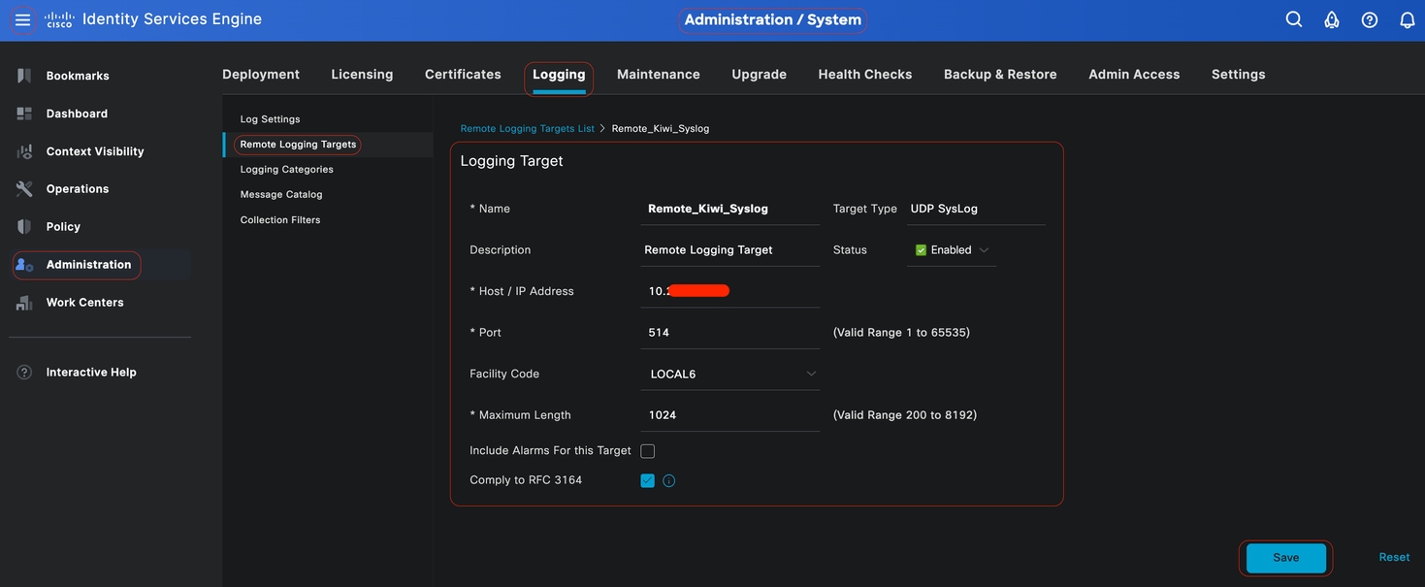Switch to the Health Checks tab
The width and height of the screenshot is (1425, 587).
coord(865,74)
